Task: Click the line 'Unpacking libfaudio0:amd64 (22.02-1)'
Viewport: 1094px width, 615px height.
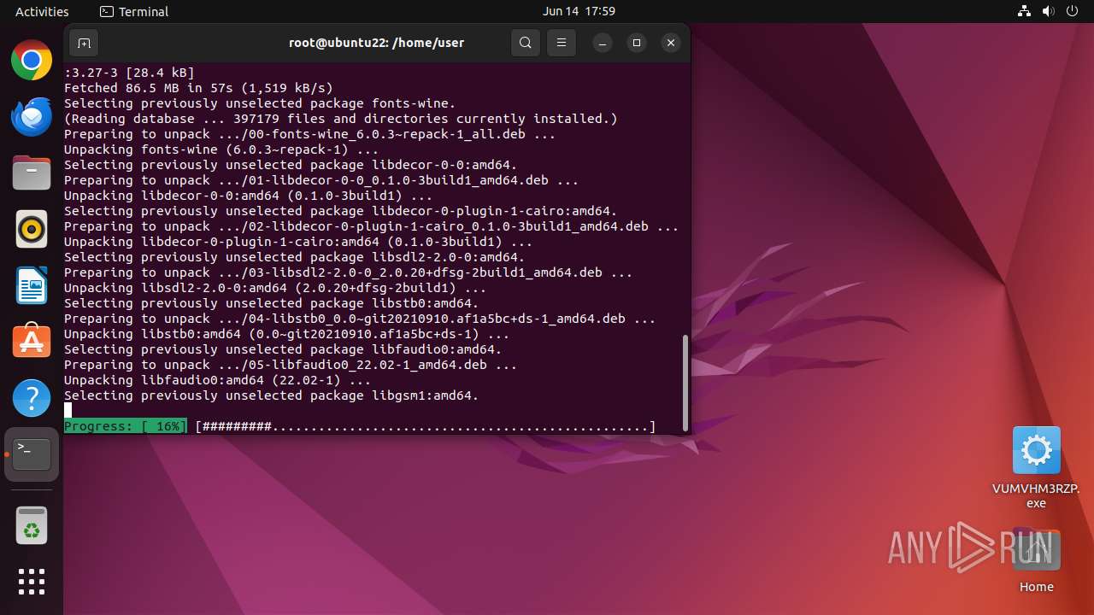Action: (217, 380)
